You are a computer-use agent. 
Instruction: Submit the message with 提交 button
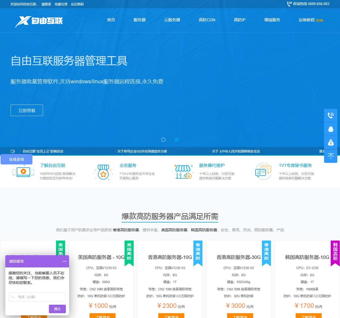[57, 309]
